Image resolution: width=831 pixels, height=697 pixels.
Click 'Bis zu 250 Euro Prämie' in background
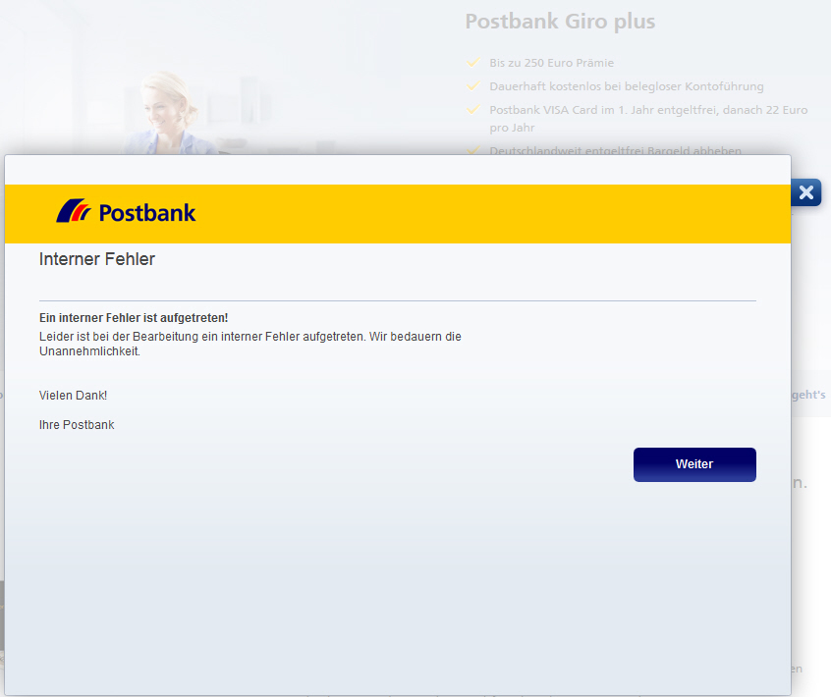pyautogui.click(x=552, y=63)
